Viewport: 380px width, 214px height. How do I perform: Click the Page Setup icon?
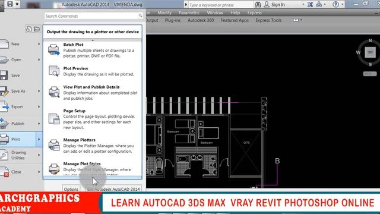coord(54,119)
